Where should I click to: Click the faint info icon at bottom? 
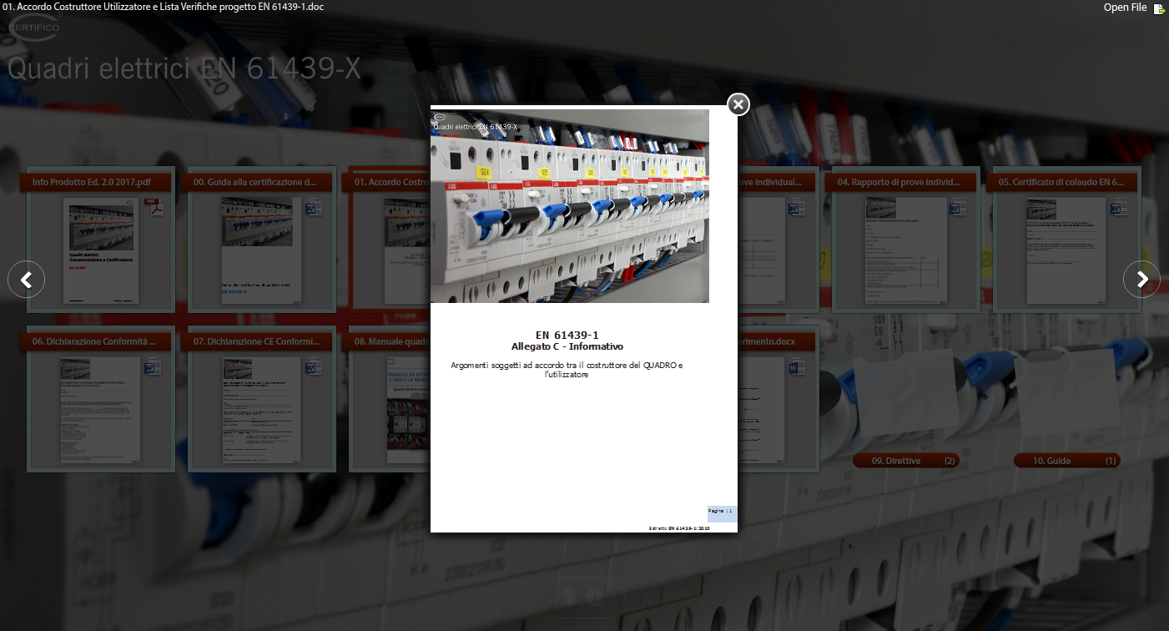pos(595,596)
